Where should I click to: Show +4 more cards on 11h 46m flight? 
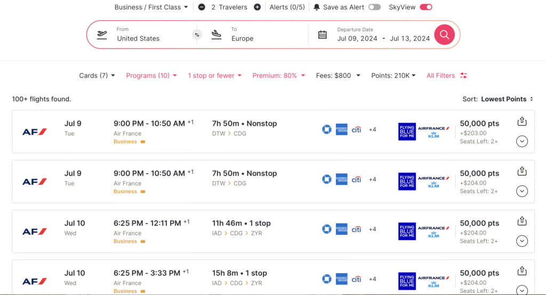click(373, 229)
